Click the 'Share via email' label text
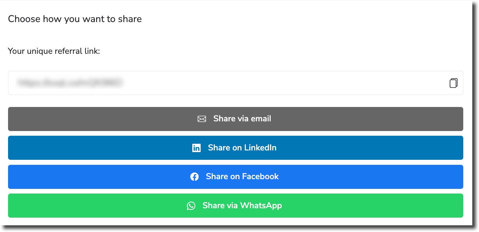Viewport: 479px width, 232px height. pyautogui.click(x=242, y=119)
